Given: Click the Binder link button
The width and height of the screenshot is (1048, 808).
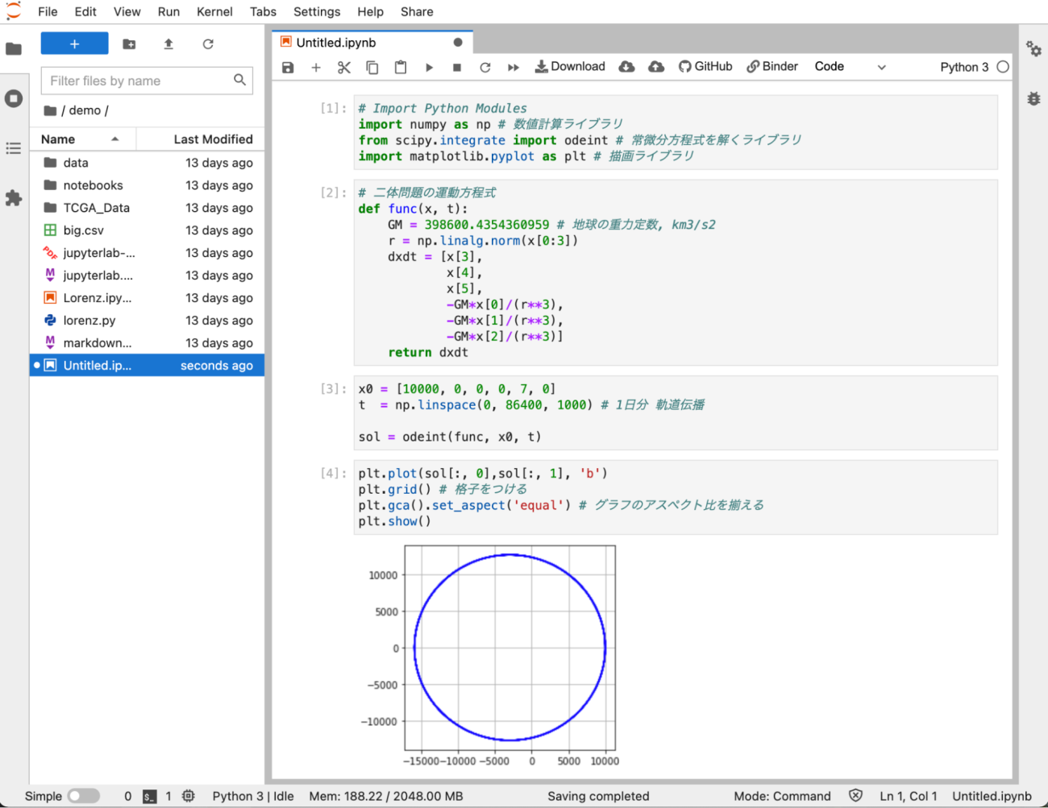Looking at the screenshot, I should coord(771,67).
